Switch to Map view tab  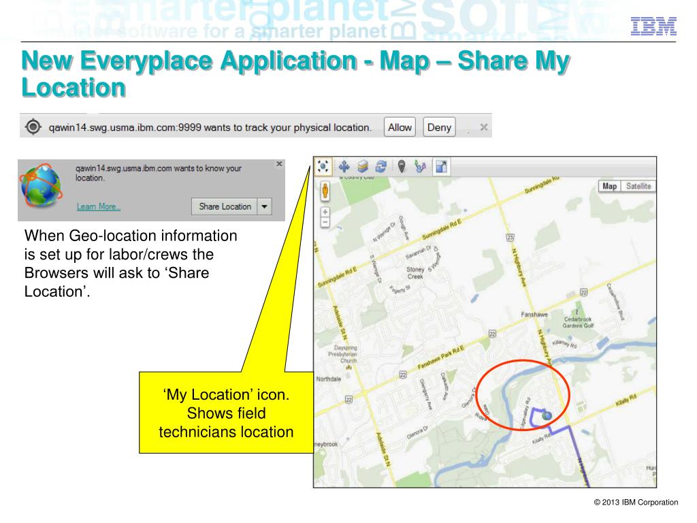tap(609, 187)
